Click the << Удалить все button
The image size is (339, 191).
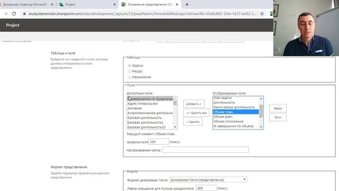tap(197, 113)
